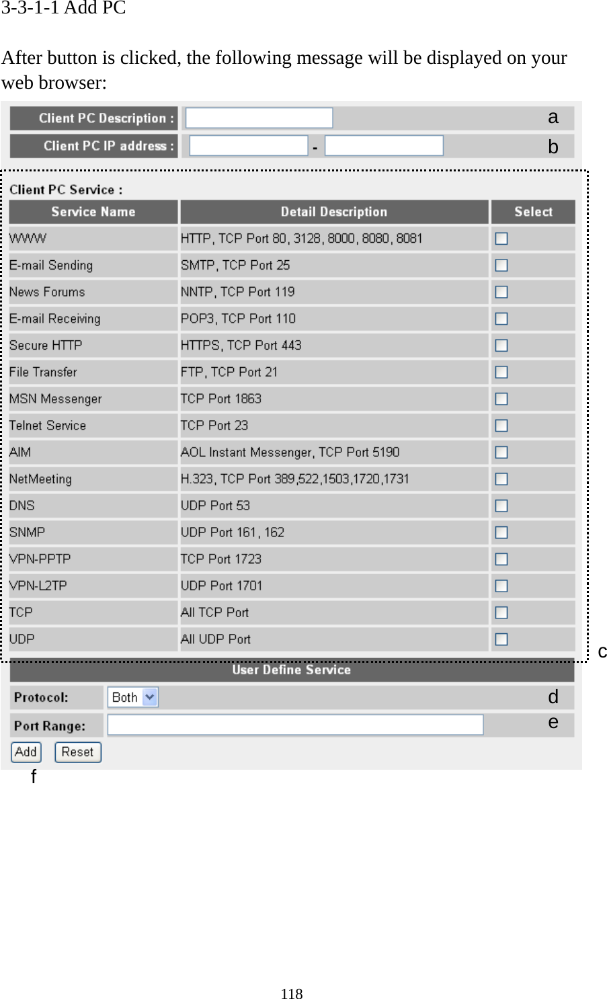This screenshot has width=607, height=999.
Task: Click the 'Protocol:' label
Action: [41, 698]
